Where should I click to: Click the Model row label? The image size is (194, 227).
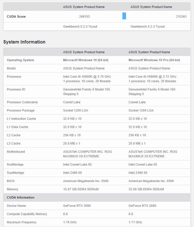tap(11, 68)
